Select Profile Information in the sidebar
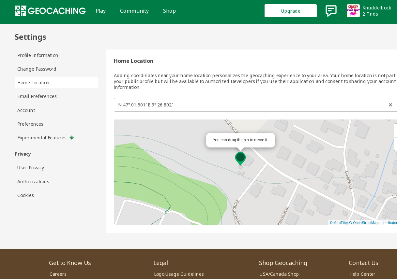Viewport: 397px width, 279px height. click(38, 55)
